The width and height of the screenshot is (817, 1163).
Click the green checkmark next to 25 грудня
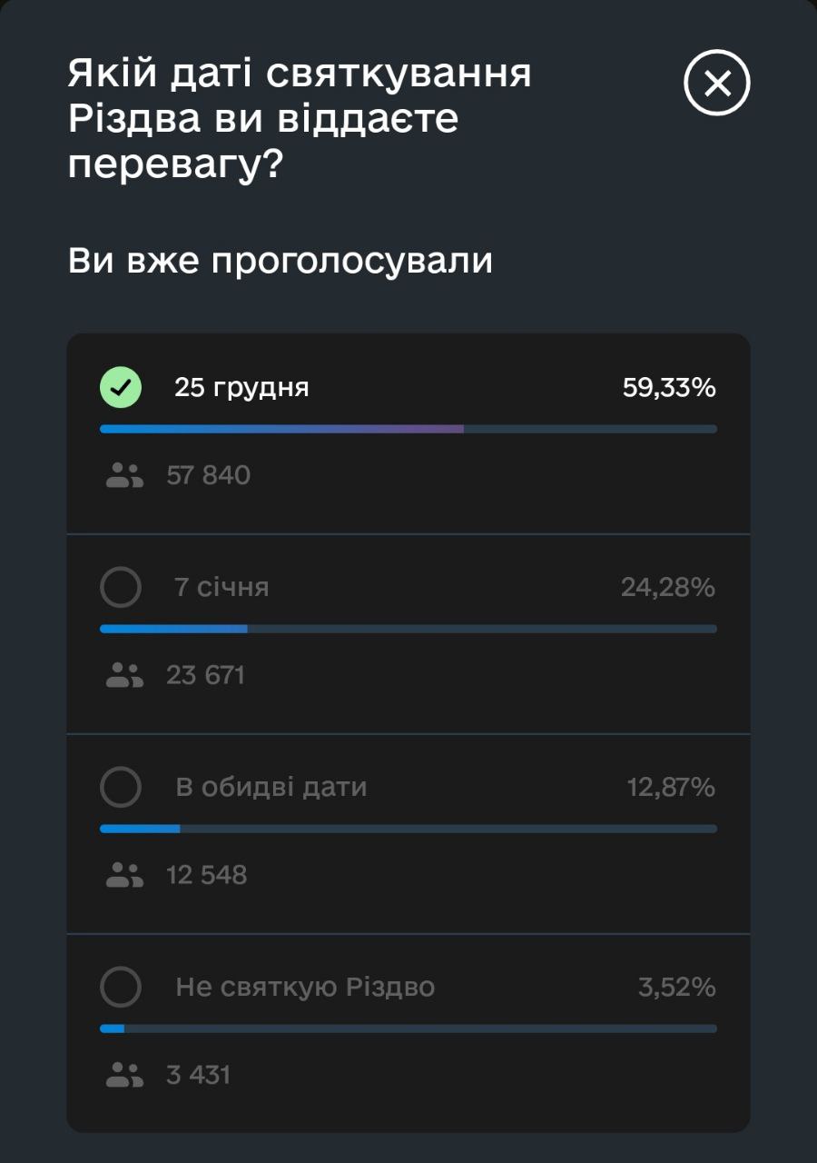(121, 388)
